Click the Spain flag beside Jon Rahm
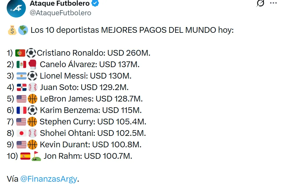 coord(25,156)
